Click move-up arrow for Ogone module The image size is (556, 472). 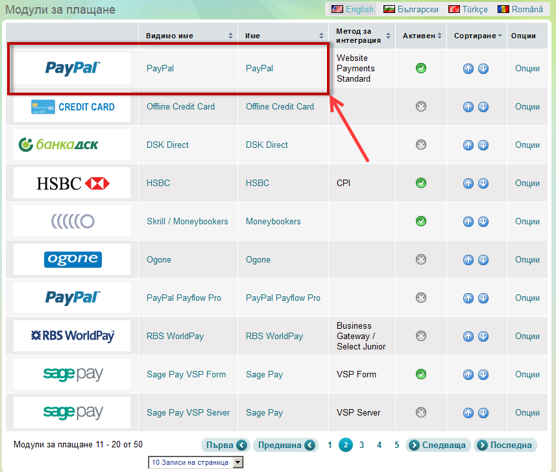click(468, 260)
